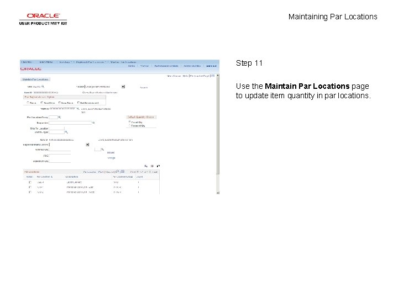Check the Not Replenished option
The height and width of the screenshot is (298, 398).
(78, 103)
